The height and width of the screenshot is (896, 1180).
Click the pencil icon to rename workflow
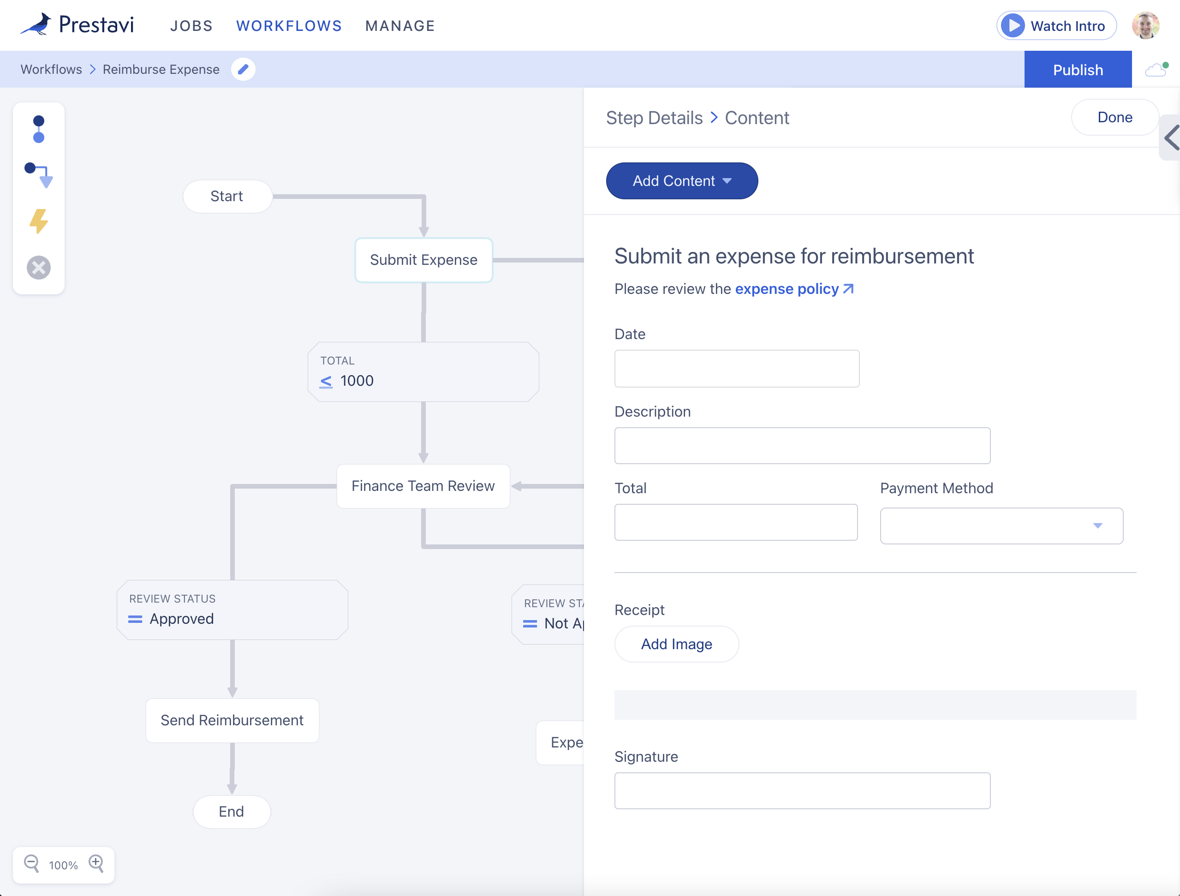pos(243,69)
